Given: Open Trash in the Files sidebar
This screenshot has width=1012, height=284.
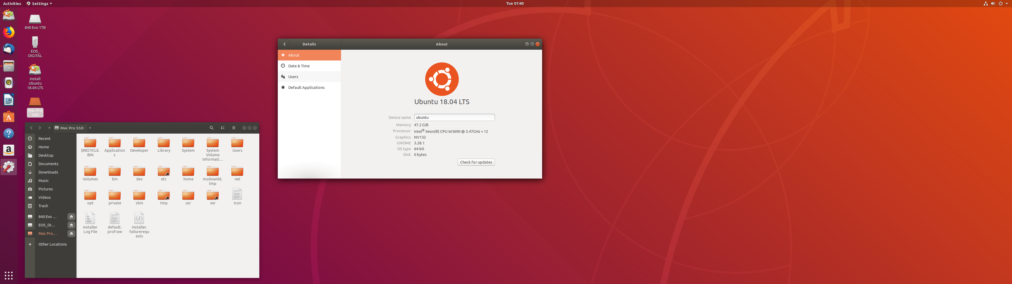Looking at the screenshot, I should click(x=51, y=206).
